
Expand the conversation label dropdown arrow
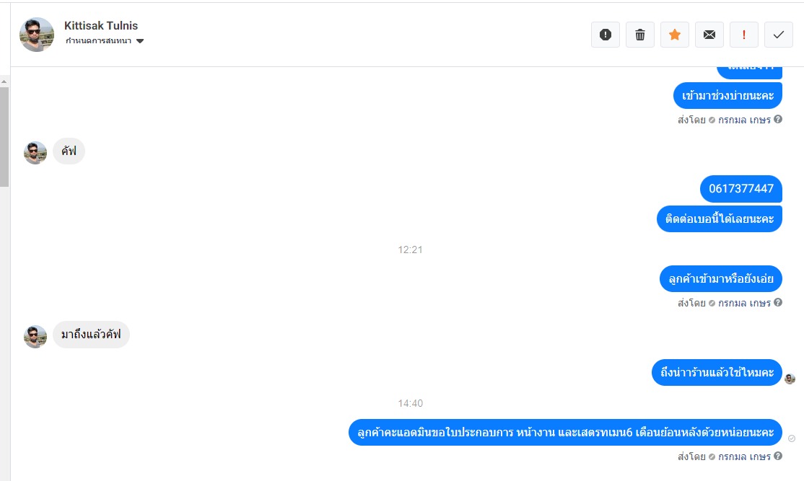click(x=140, y=41)
